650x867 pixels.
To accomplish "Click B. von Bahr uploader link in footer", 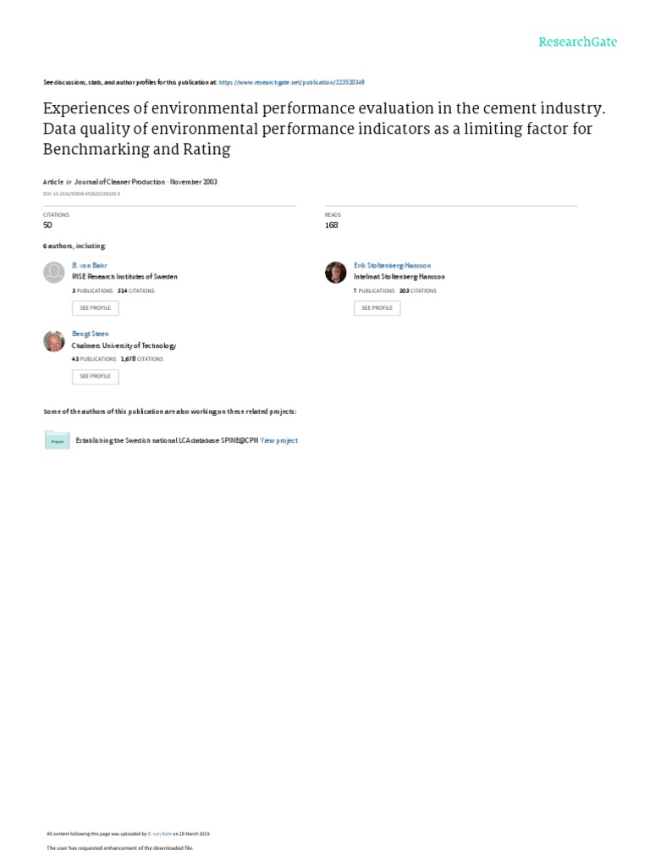I will tap(161, 834).
